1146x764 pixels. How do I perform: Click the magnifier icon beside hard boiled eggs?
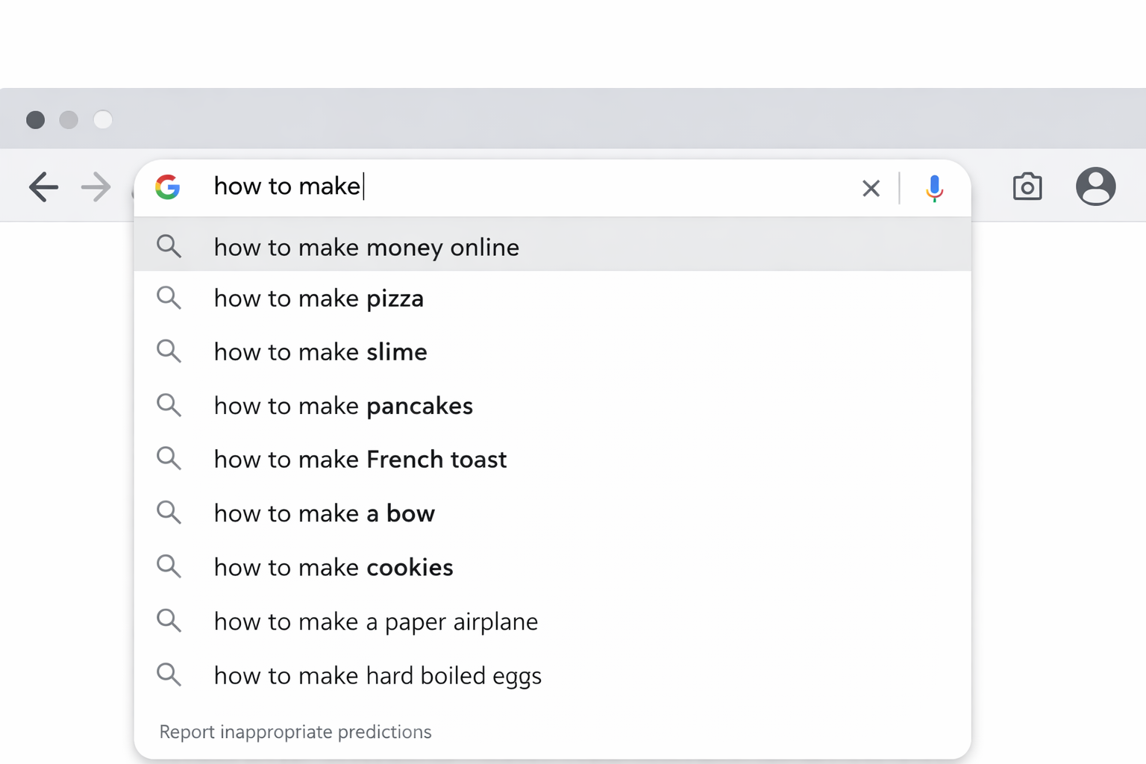click(169, 674)
